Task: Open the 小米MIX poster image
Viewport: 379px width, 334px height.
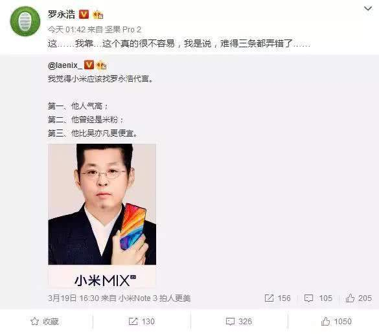Action: point(102,216)
